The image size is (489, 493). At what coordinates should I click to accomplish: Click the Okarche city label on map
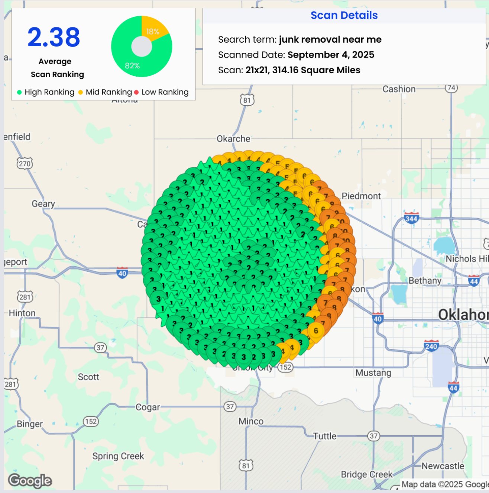tap(233, 139)
